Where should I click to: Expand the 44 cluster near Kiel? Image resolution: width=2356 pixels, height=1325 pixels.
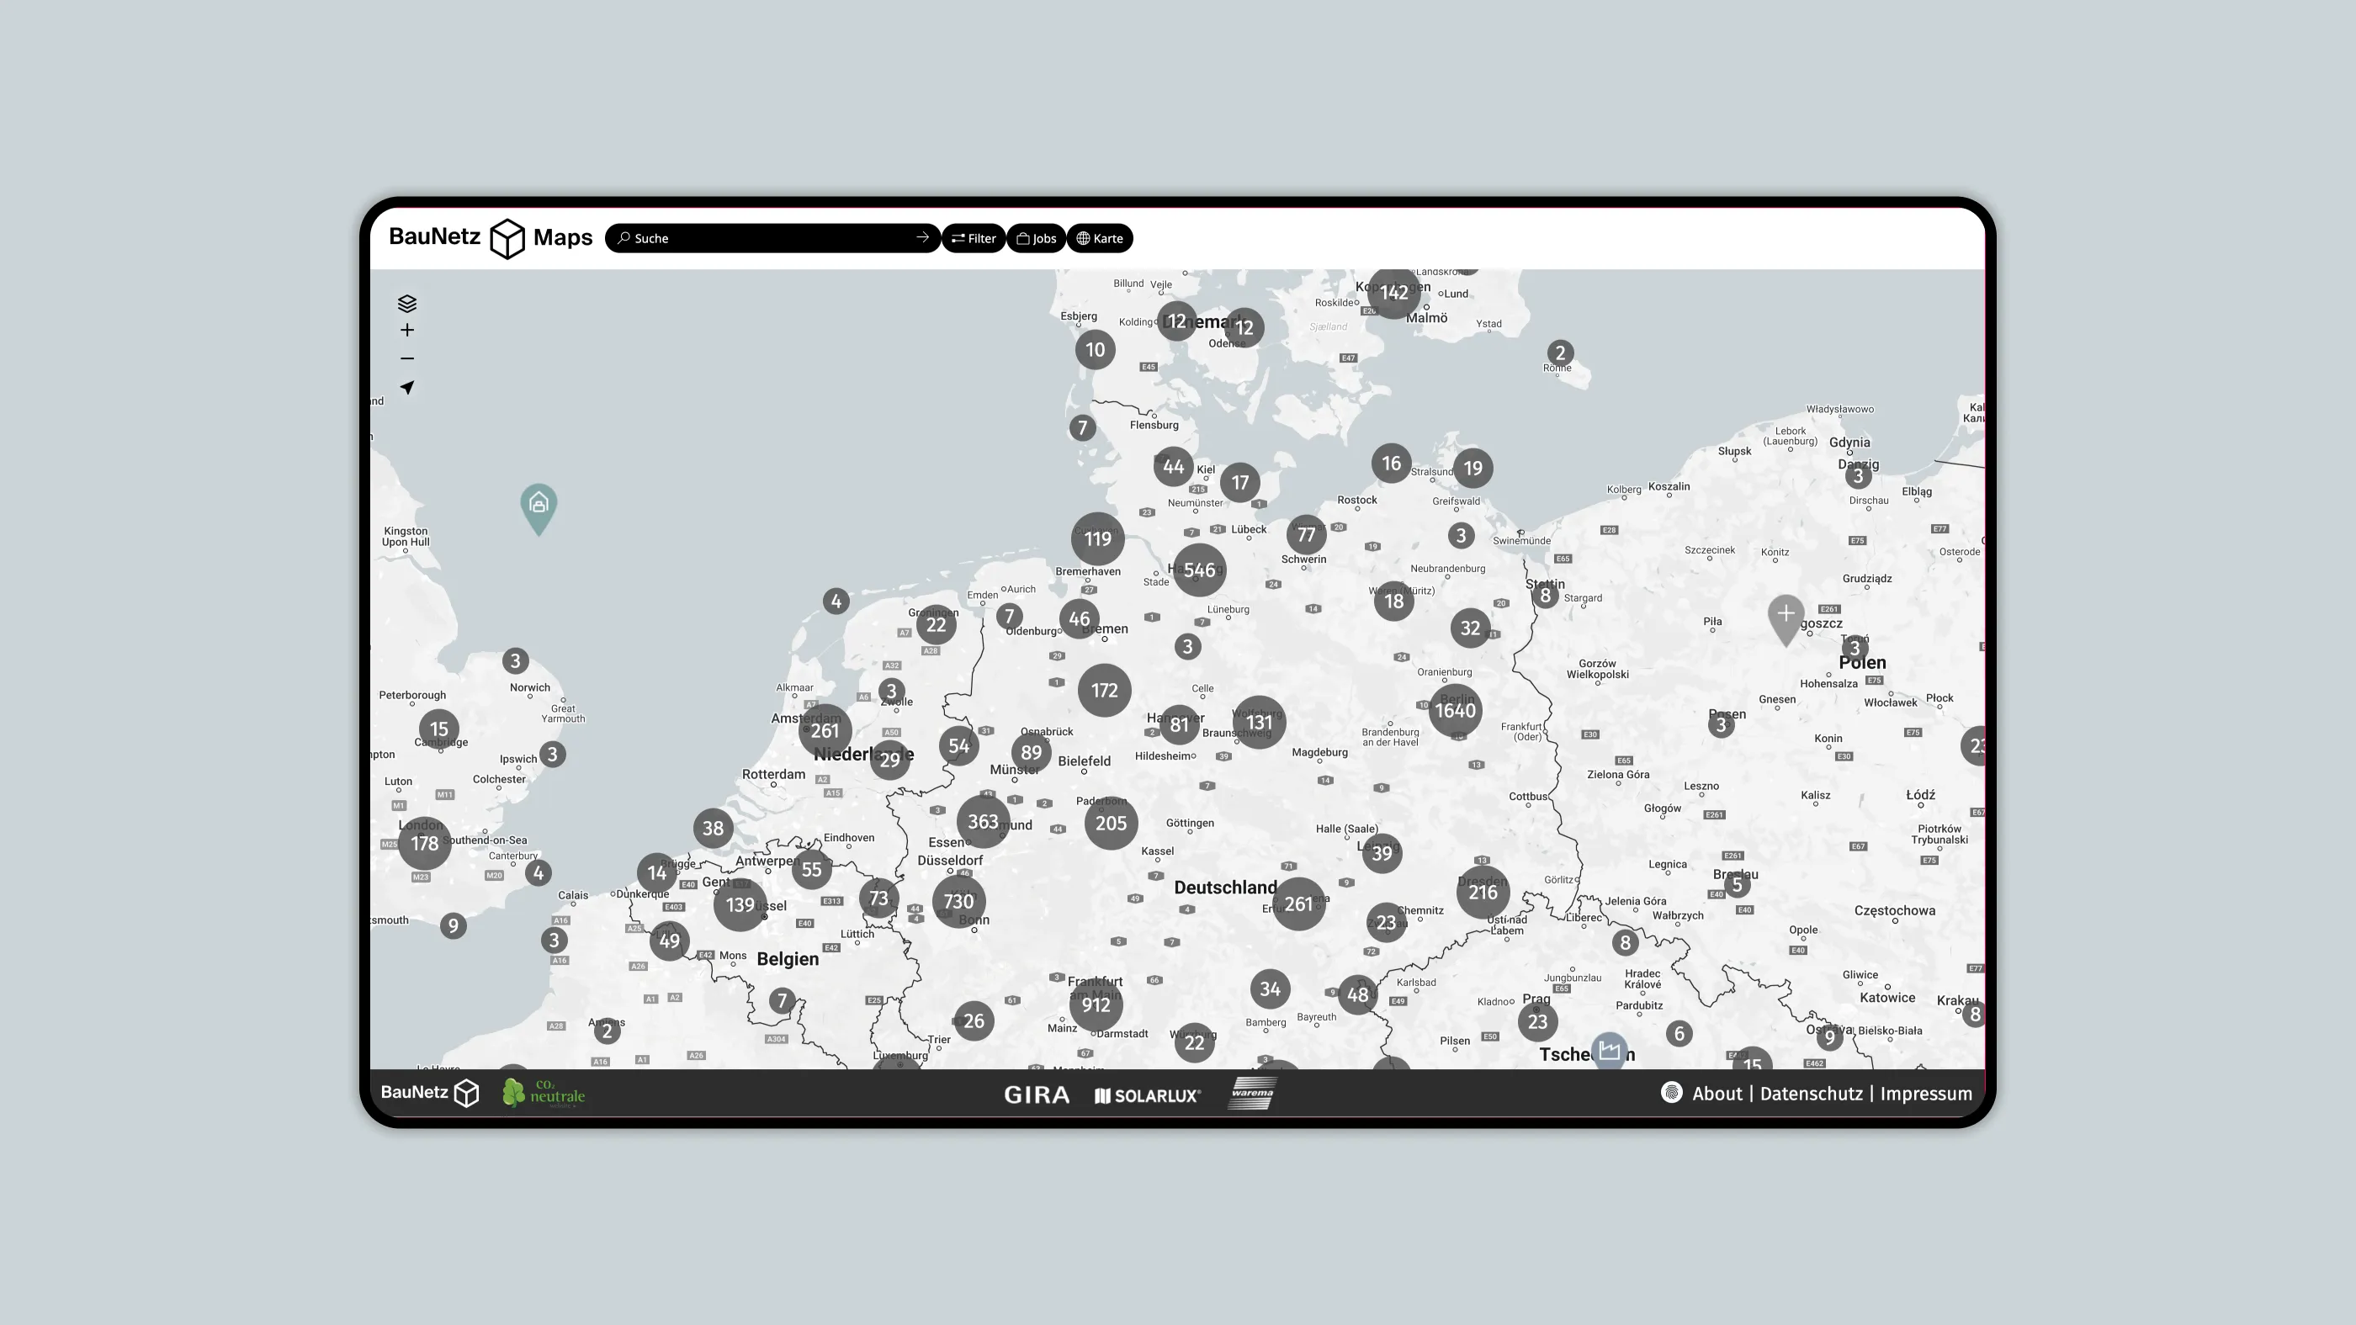click(x=1174, y=467)
